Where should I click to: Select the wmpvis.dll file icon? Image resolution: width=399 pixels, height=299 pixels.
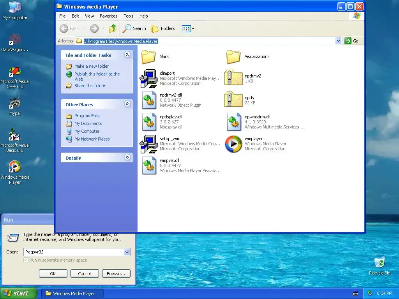(x=149, y=165)
